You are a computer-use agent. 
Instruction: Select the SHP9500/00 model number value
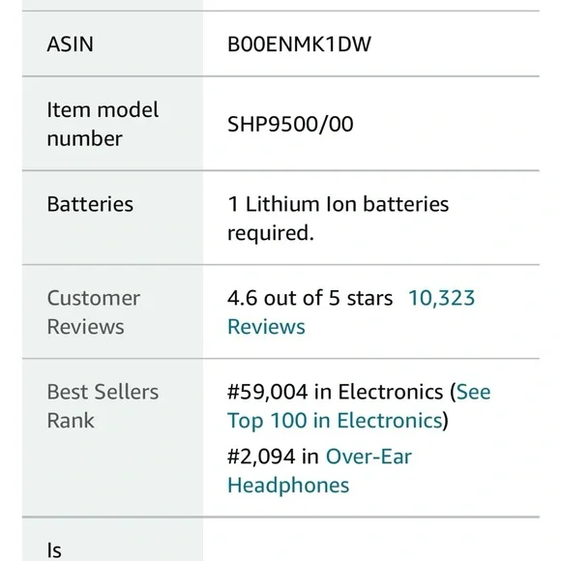click(x=290, y=124)
